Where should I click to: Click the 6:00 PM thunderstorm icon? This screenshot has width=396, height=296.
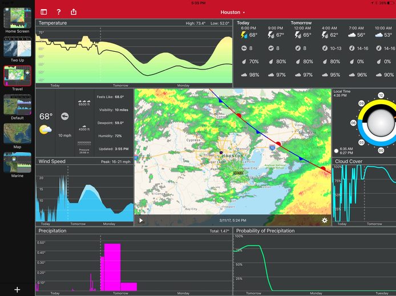pos(244,35)
